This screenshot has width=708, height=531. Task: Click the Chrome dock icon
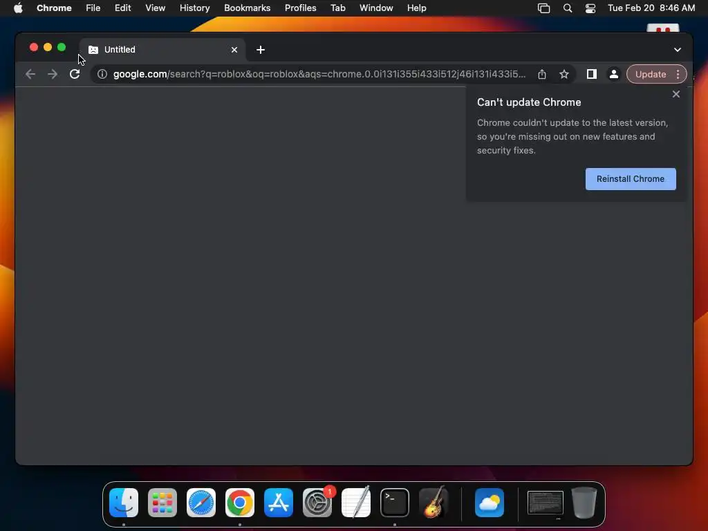(x=240, y=503)
